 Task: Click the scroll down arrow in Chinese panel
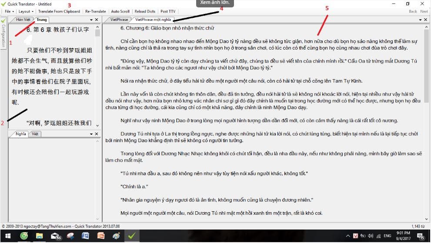97,125
